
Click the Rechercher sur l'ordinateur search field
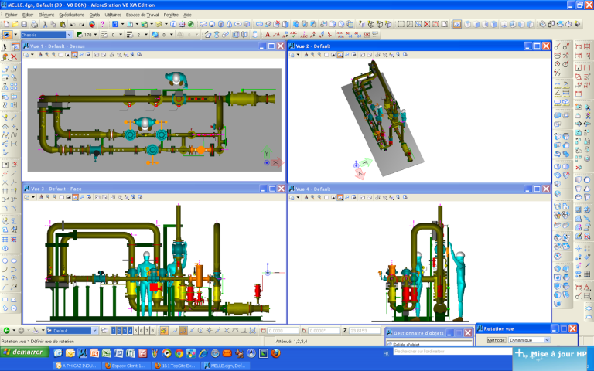tap(452, 352)
